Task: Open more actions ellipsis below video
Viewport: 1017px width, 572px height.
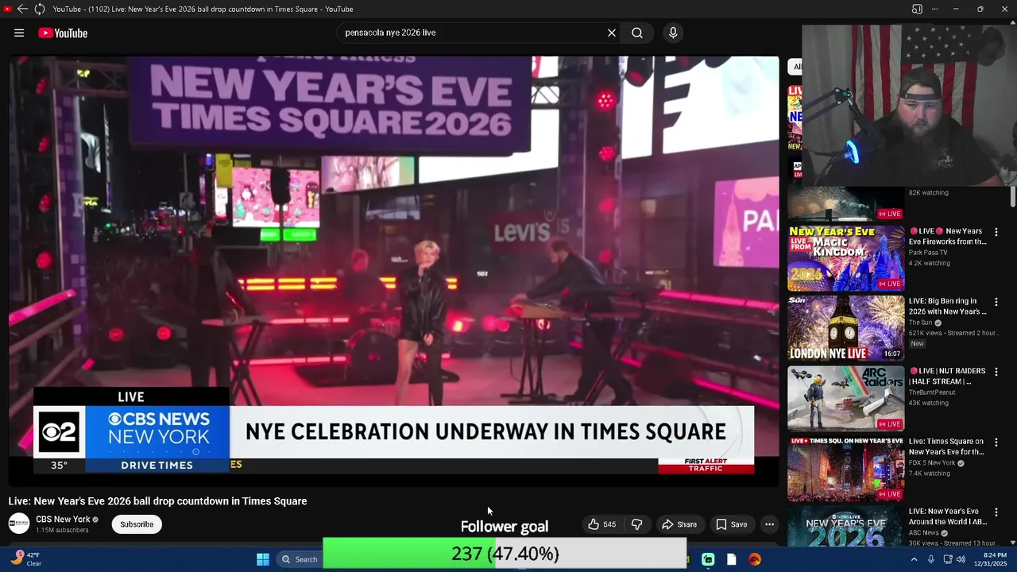Action: tap(769, 524)
